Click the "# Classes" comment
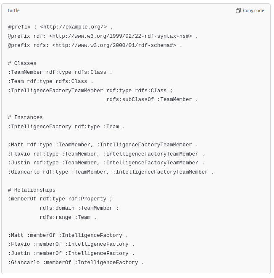Screen dimensions: 274x278 (22, 63)
